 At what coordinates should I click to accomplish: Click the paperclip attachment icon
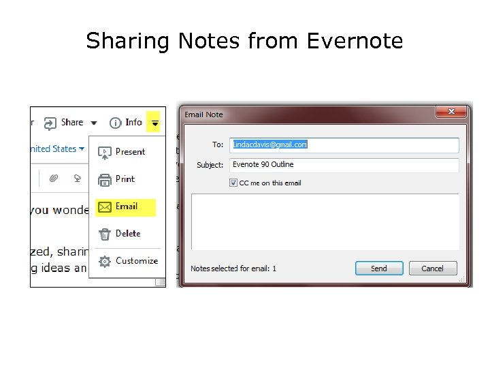tap(54, 178)
